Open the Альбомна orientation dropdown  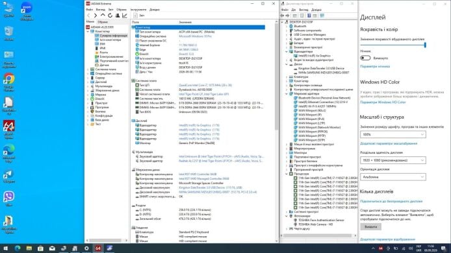point(393,177)
